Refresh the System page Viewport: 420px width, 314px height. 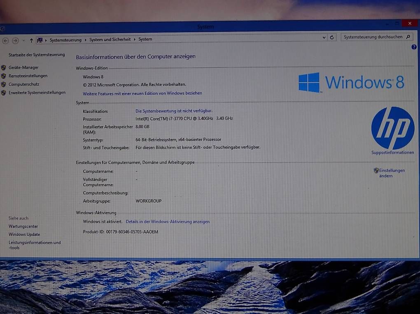332,37
